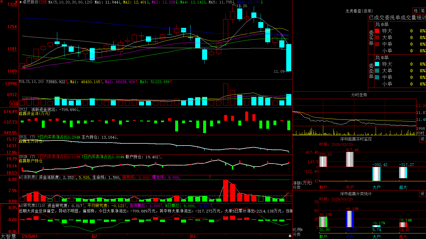Click the 散户 bar showing 292.23
The image size is (426, 239).
[323, 161]
